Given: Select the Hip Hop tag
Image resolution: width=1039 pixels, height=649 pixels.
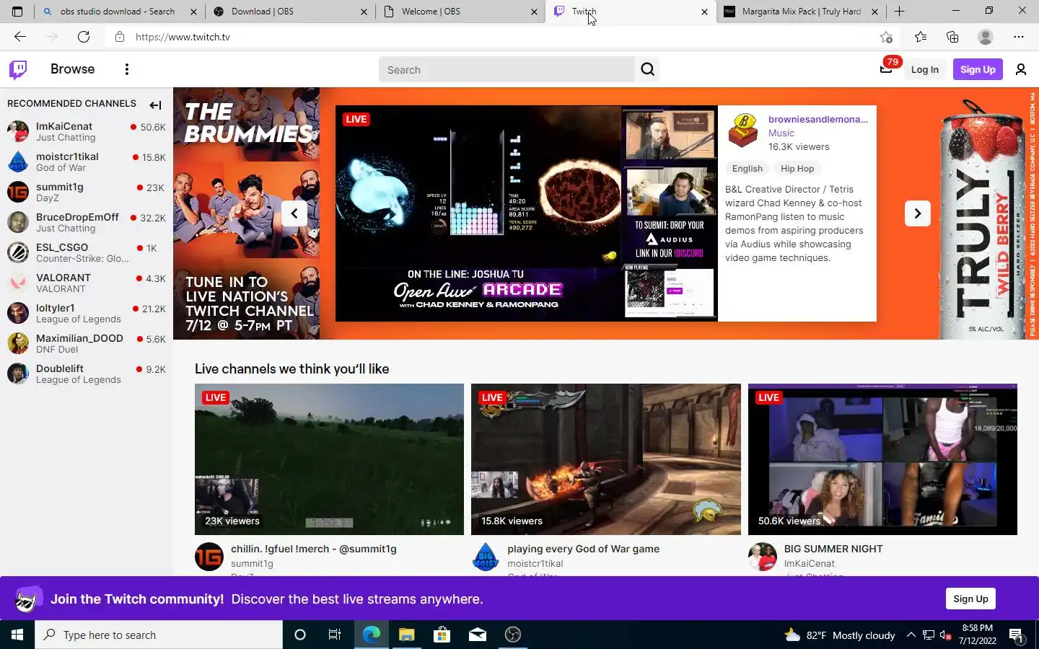Looking at the screenshot, I should coord(797,168).
